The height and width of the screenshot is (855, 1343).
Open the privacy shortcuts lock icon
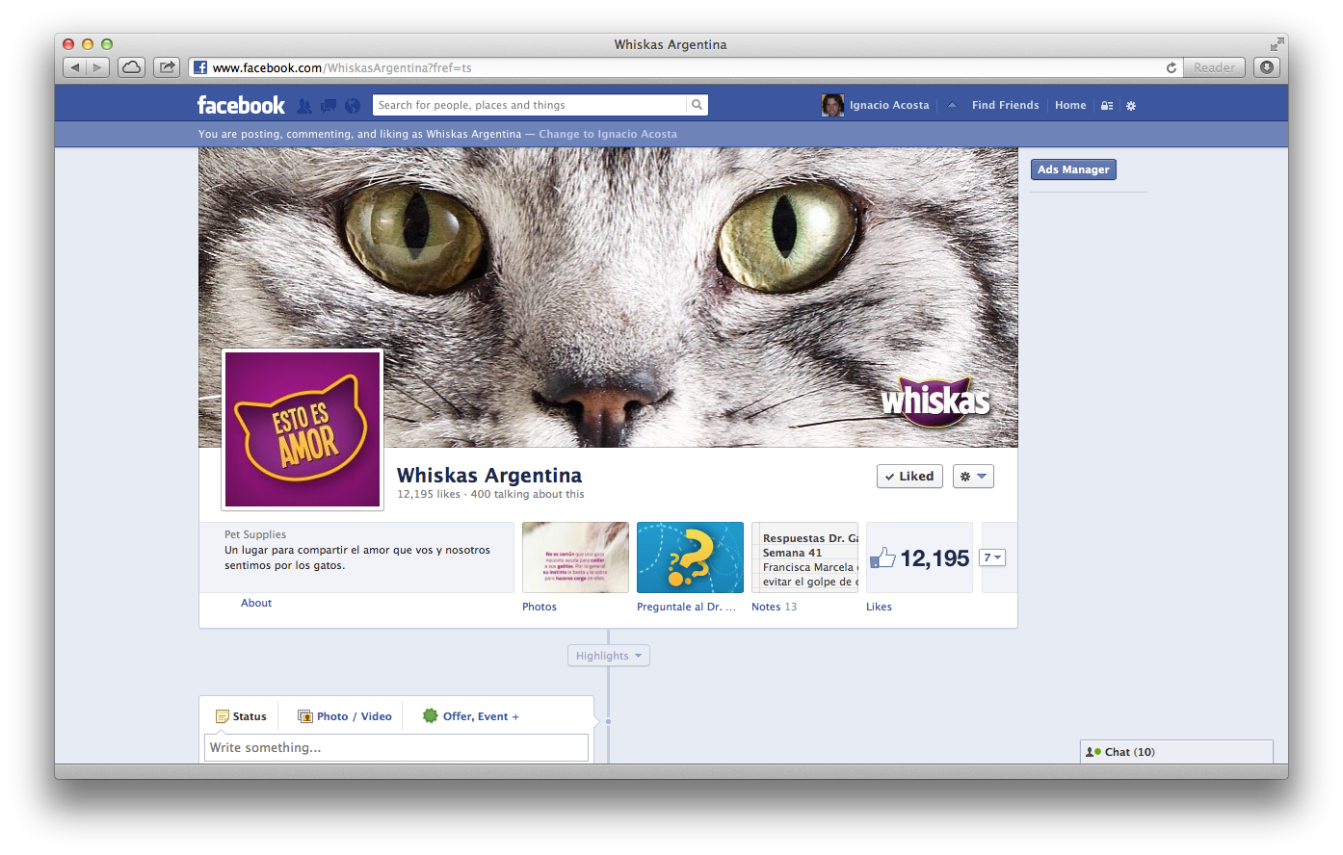click(x=1107, y=106)
